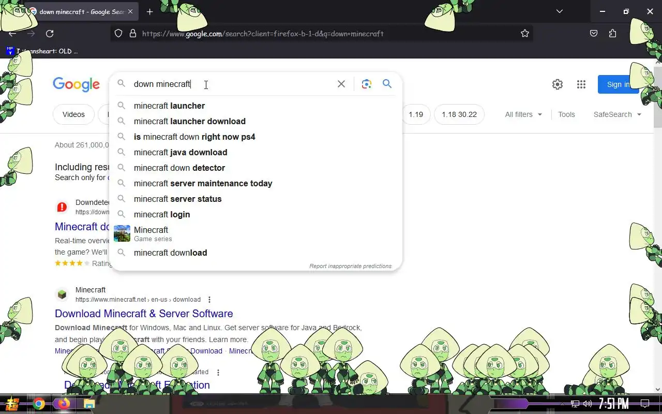The image size is (662, 414).
Task: Choose 'is minecraft down right now ps4'
Action: coord(256,137)
